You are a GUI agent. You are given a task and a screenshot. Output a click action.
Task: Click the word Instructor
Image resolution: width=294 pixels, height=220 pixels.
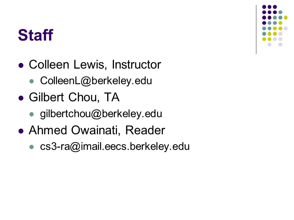pos(137,65)
